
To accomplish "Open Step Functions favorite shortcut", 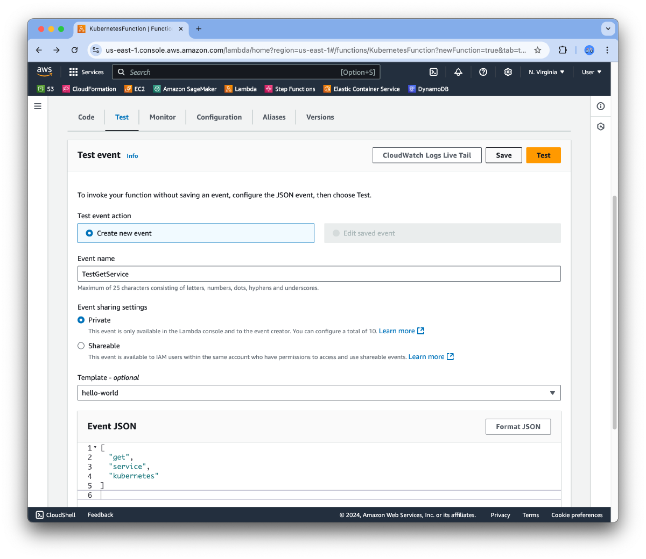I will tap(290, 89).
